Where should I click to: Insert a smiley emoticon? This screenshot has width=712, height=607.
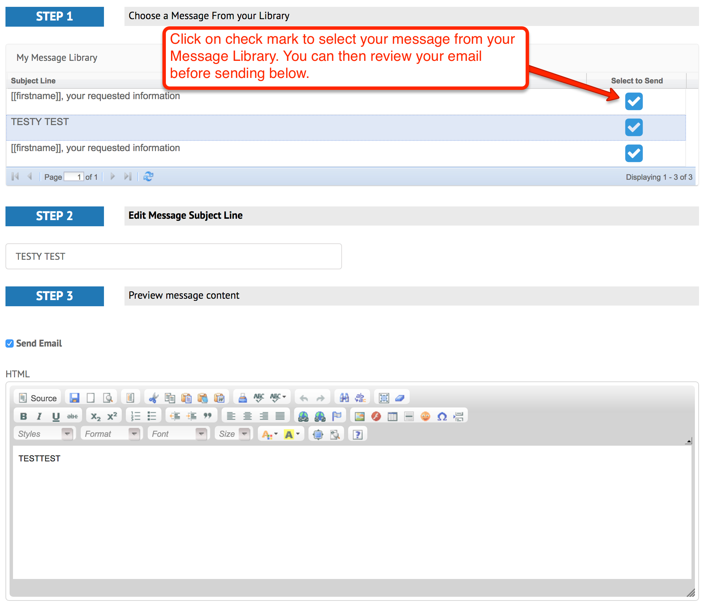(x=425, y=416)
